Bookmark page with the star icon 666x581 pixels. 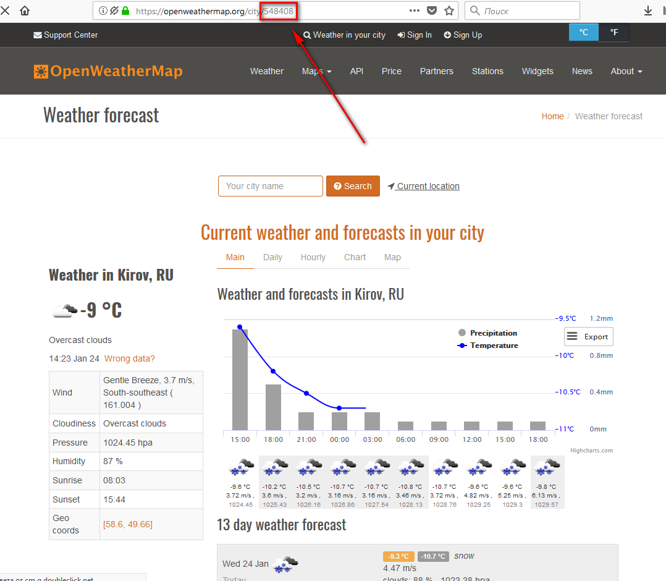449,11
